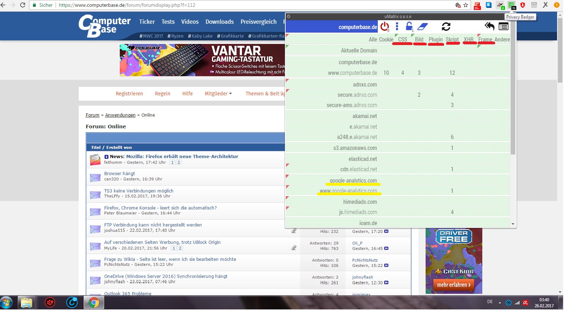Open the Hilfe forum link
This screenshot has width=567, height=319.
pos(187,94)
